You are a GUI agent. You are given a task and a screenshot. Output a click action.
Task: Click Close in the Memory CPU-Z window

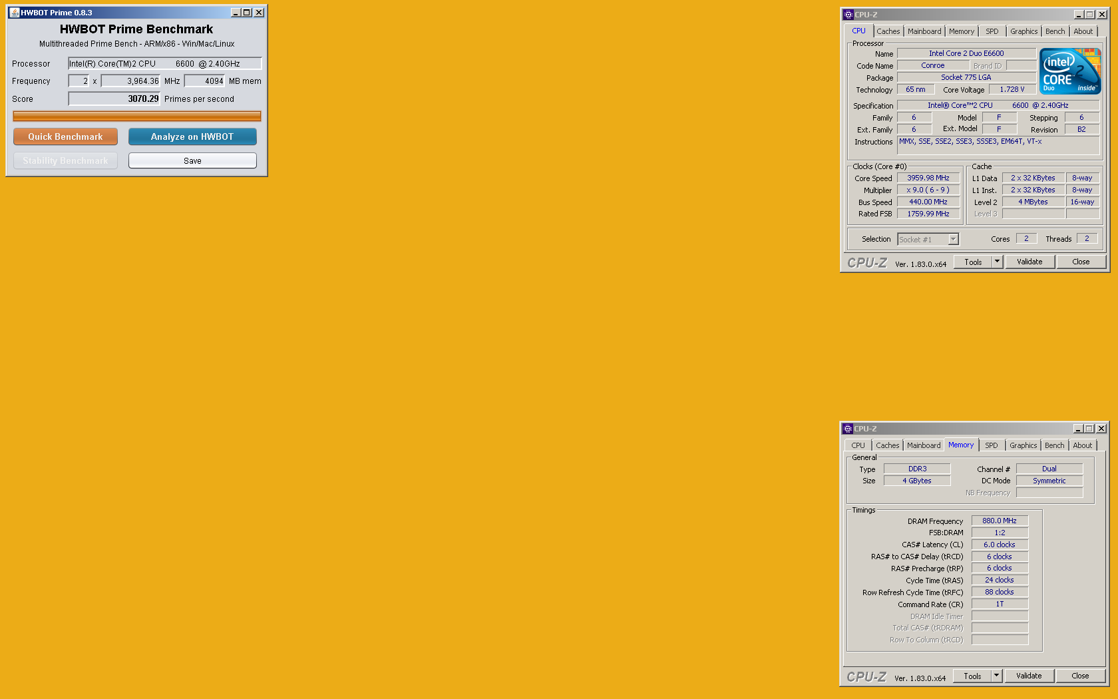click(1080, 676)
